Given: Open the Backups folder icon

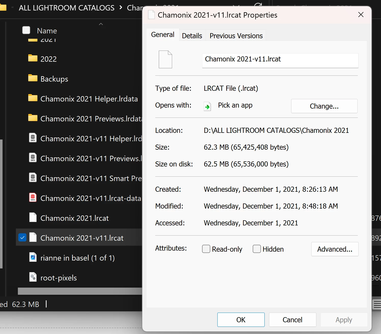Looking at the screenshot, I should (33, 78).
